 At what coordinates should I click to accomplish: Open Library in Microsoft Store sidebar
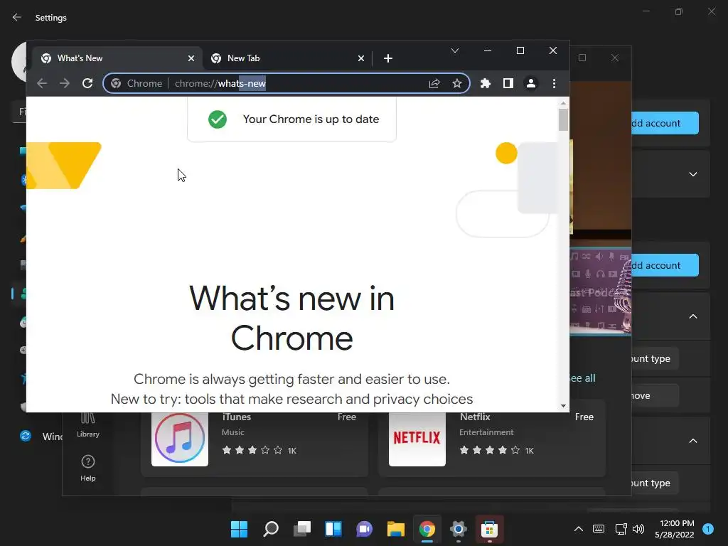coord(87,426)
